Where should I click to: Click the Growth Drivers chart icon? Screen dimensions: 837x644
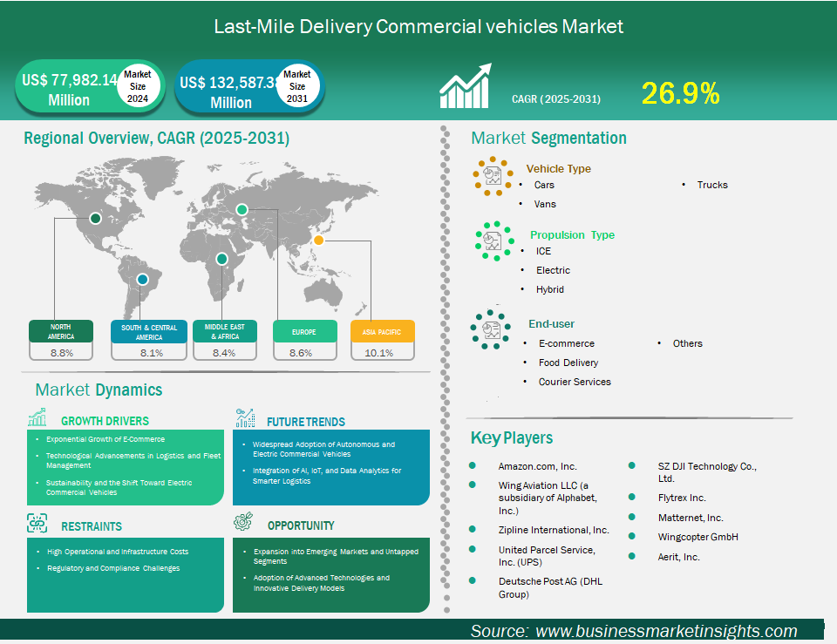point(37,417)
